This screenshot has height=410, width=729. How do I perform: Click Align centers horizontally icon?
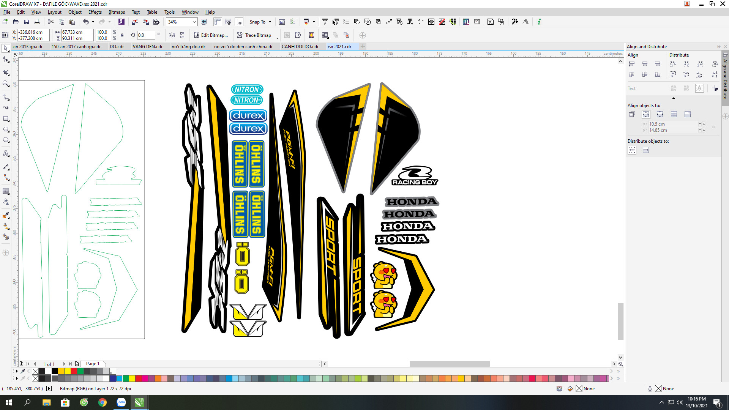[645, 64]
